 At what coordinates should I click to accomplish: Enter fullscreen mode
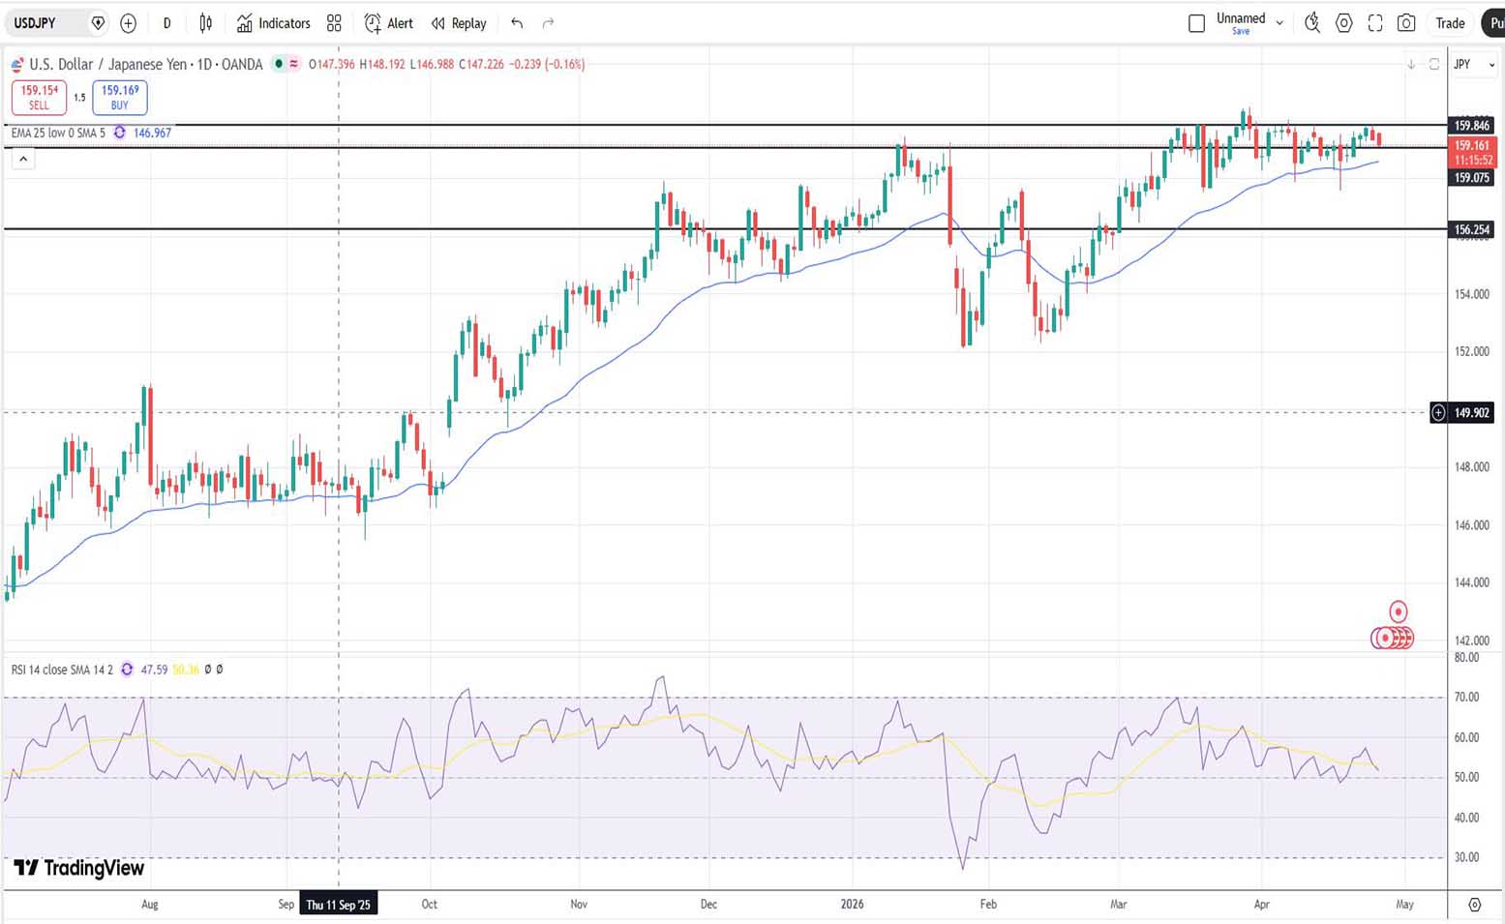click(x=1374, y=23)
